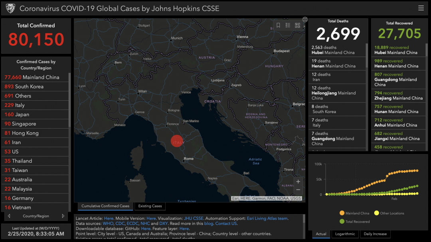Select the Logarithmic chart tab
Image resolution: width=431 pixels, height=242 pixels.
point(345,234)
